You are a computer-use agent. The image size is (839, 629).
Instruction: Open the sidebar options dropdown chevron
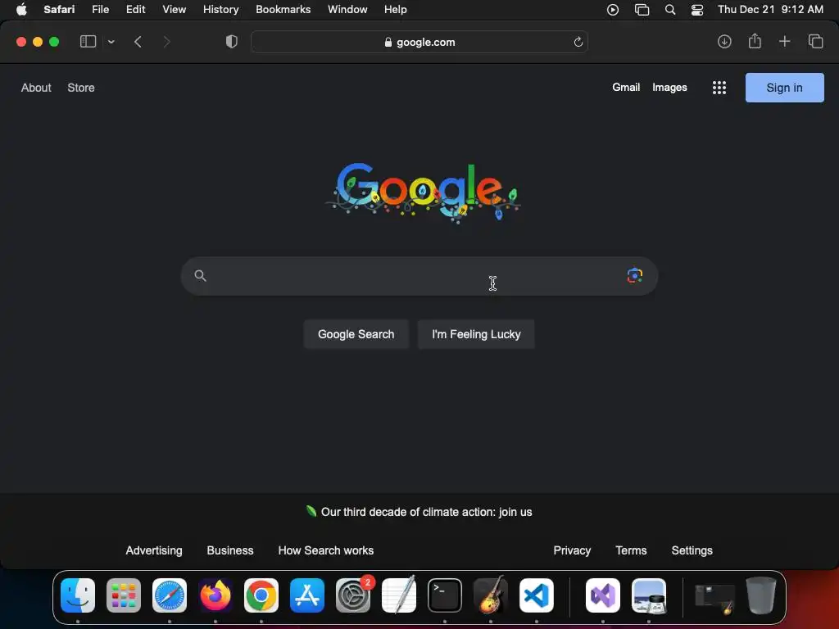pyautogui.click(x=111, y=42)
